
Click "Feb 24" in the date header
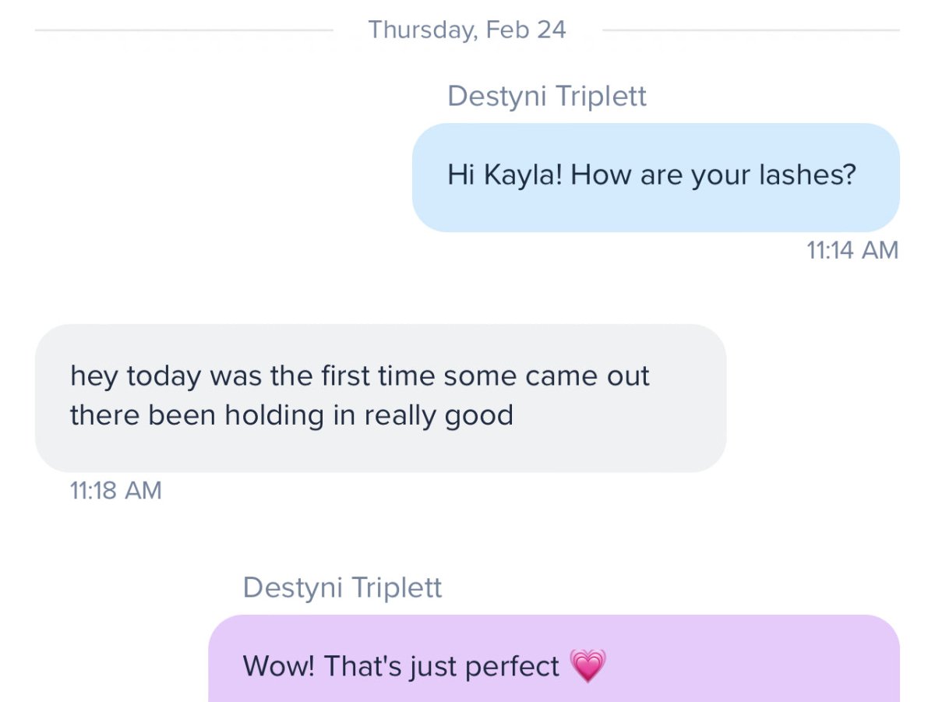[526, 30]
